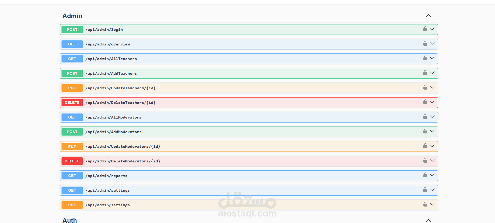495x223 pixels.
Task: Select the /api/admin/UpdateModerators/{id} path
Action: point(123,146)
